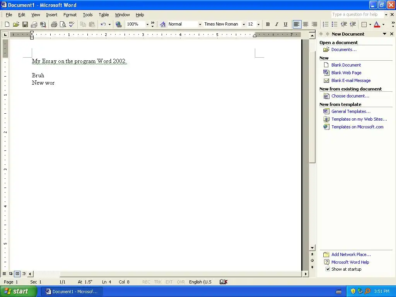Click the Windows Start button
Viewport: 396px width, 297px height.
pyautogui.click(x=18, y=292)
